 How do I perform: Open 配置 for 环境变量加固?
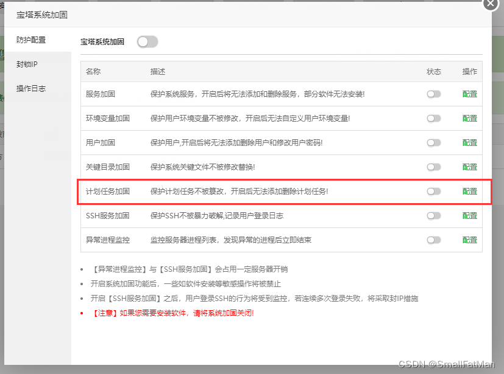470,119
